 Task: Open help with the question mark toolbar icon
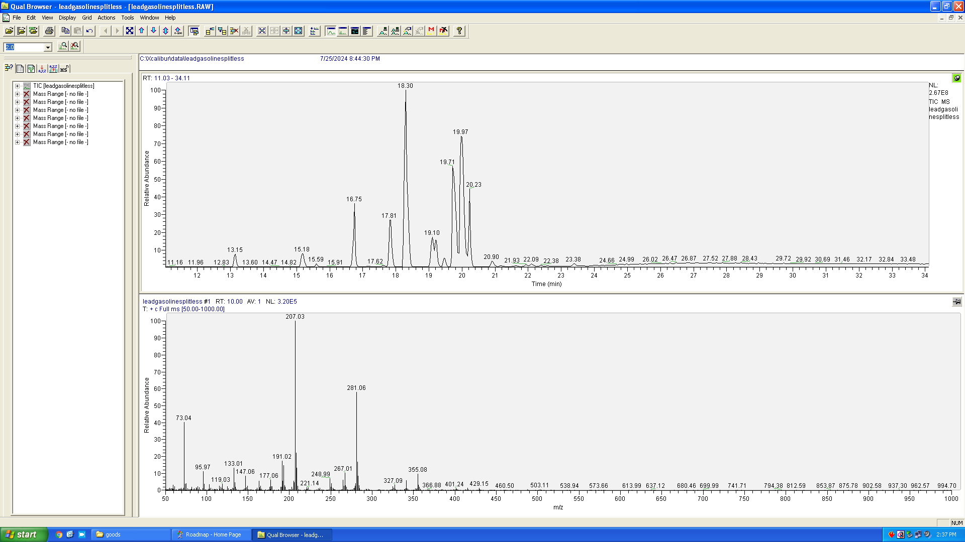point(459,31)
